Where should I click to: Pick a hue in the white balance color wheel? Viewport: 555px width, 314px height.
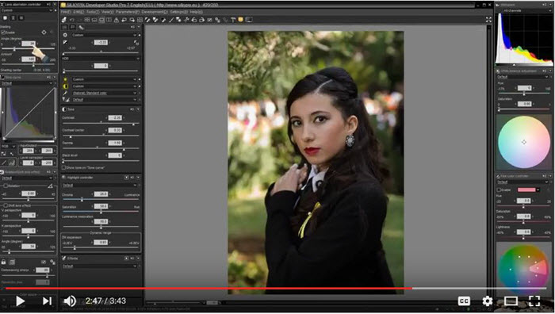[524, 142]
